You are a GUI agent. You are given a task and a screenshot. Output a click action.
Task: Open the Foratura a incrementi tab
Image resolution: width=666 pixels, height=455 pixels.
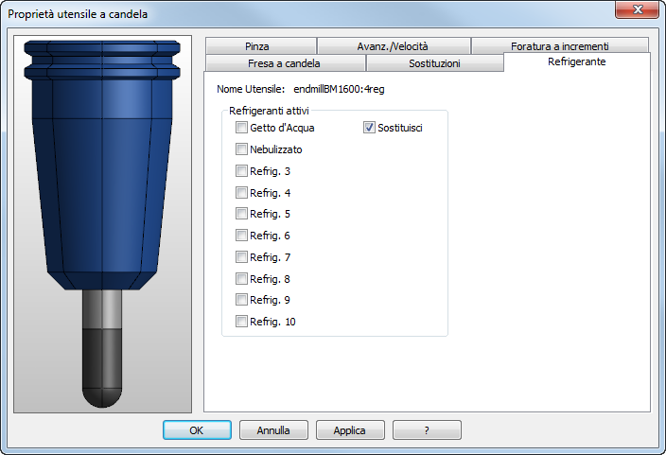[x=560, y=46]
